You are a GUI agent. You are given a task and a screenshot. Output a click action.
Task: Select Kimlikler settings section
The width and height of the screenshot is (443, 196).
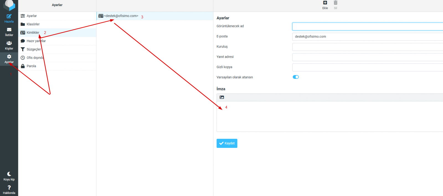[33, 33]
